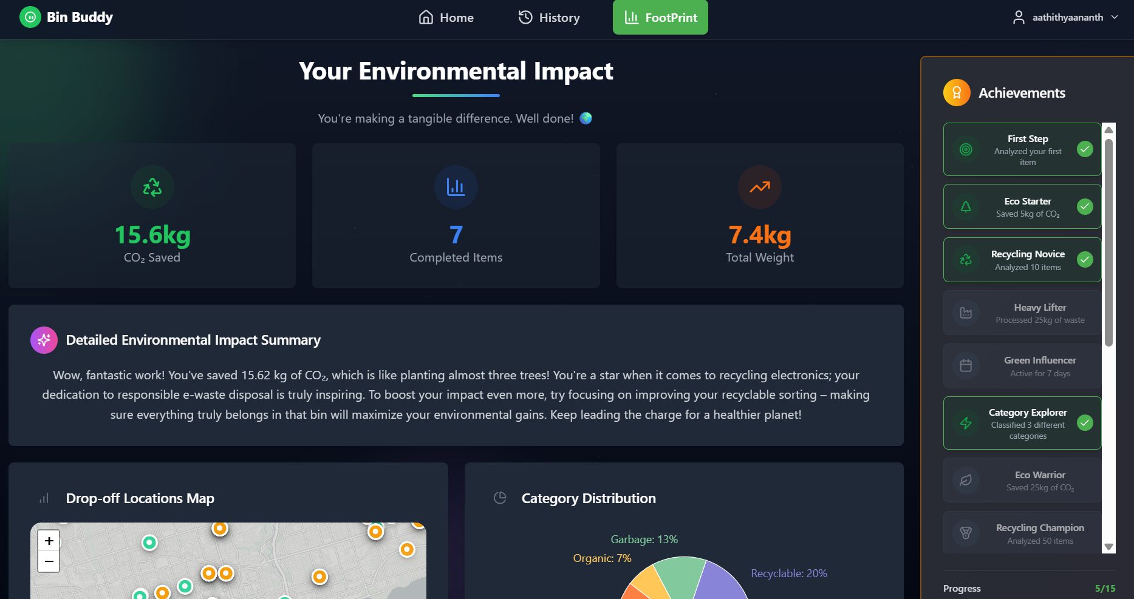Click the sparkle icon on the impact summary

click(x=43, y=340)
